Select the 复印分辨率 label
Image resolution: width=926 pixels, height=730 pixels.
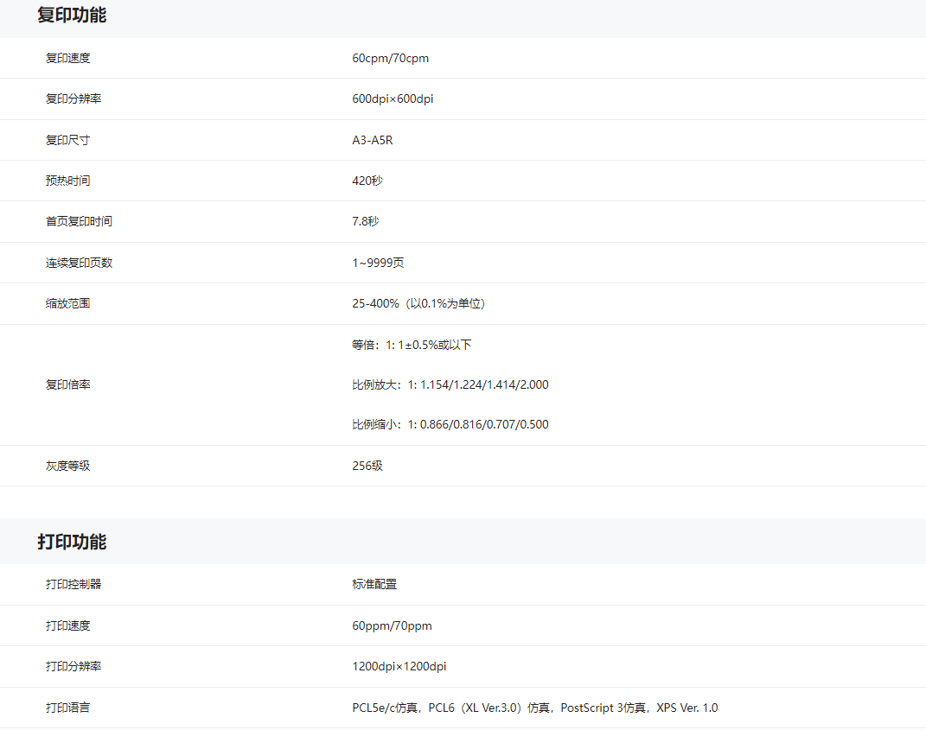point(73,98)
